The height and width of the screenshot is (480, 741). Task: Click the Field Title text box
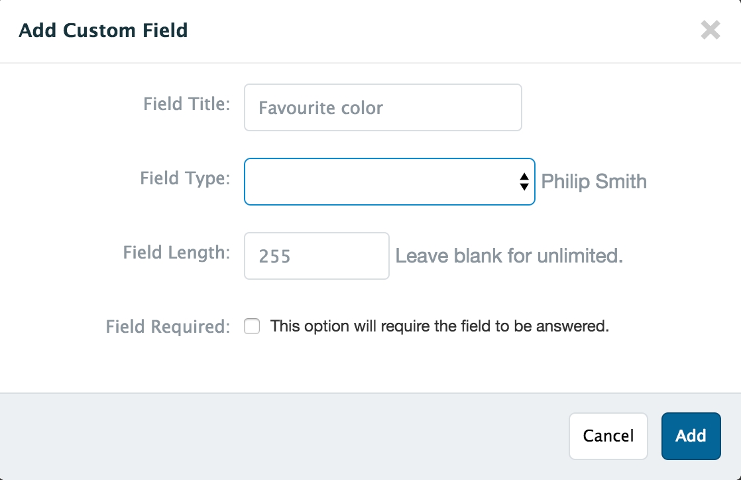click(x=382, y=107)
